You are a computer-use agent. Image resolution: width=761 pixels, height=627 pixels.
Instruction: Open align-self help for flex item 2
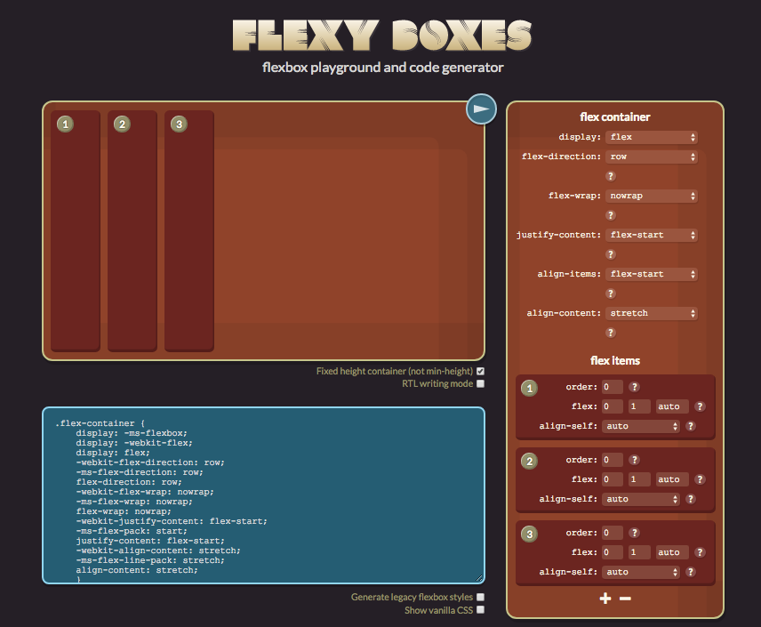coord(690,499)
